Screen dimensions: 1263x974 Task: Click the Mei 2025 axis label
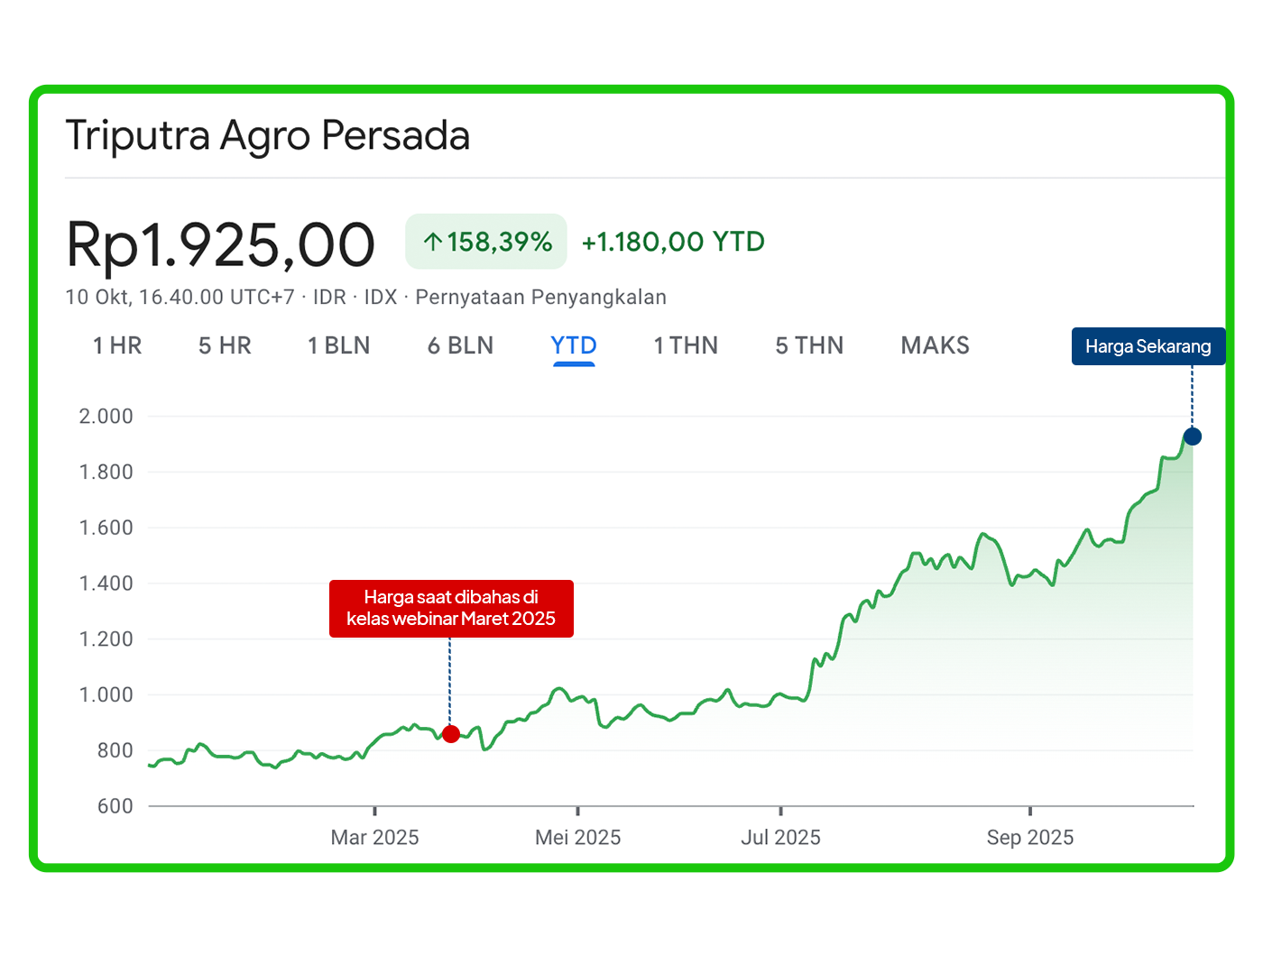(577, 838)
